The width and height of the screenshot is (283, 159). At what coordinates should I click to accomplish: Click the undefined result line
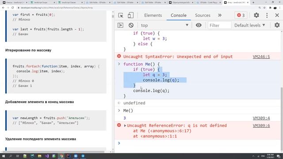[x=134, y=103]
